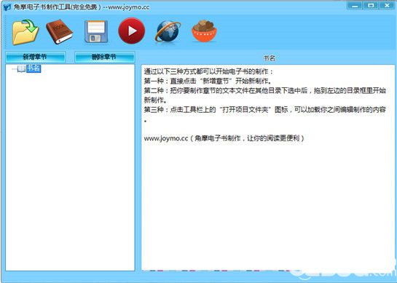This screenshot has width=397, height=283.
Task: Click the red play button icon
Action: click(x=132, y=31)
